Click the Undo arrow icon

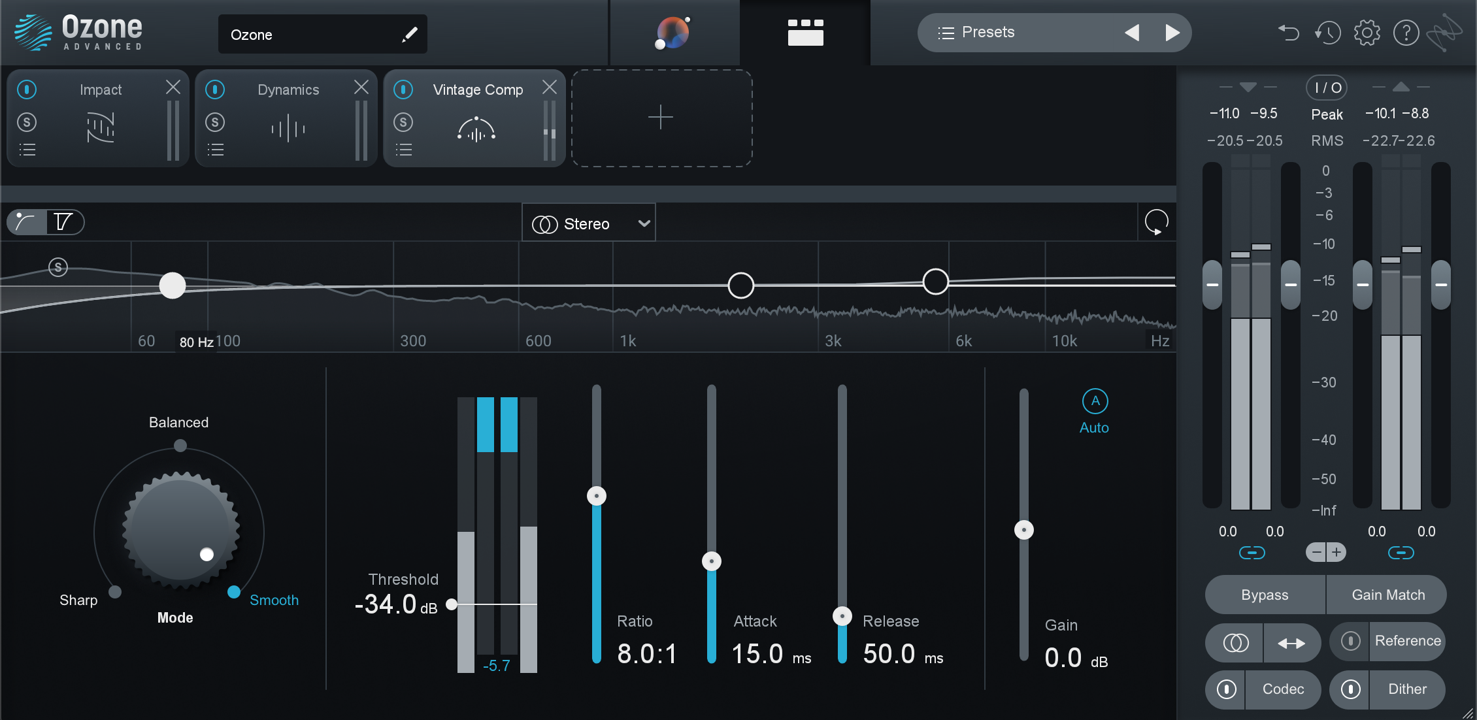(x=1288, y=32)
